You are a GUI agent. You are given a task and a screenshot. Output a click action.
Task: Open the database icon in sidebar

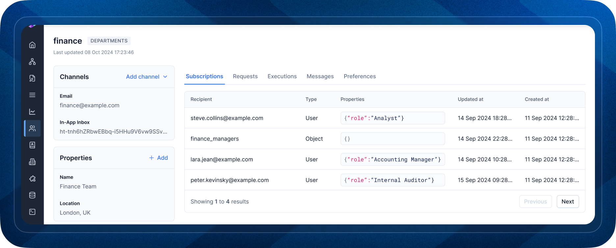click(32, 195)
